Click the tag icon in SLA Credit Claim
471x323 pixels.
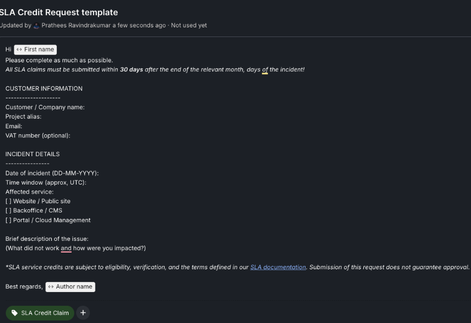(14, 313)
